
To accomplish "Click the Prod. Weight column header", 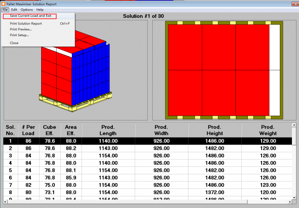I will coord(267,130).
